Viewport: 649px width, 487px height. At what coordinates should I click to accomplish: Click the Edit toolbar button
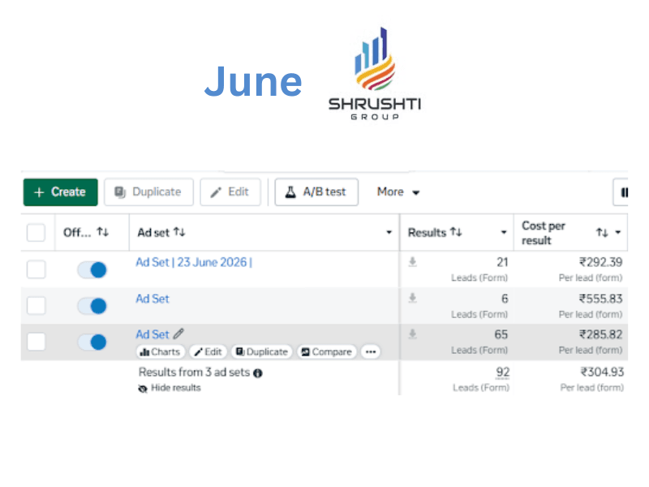(x=230, y=192)
